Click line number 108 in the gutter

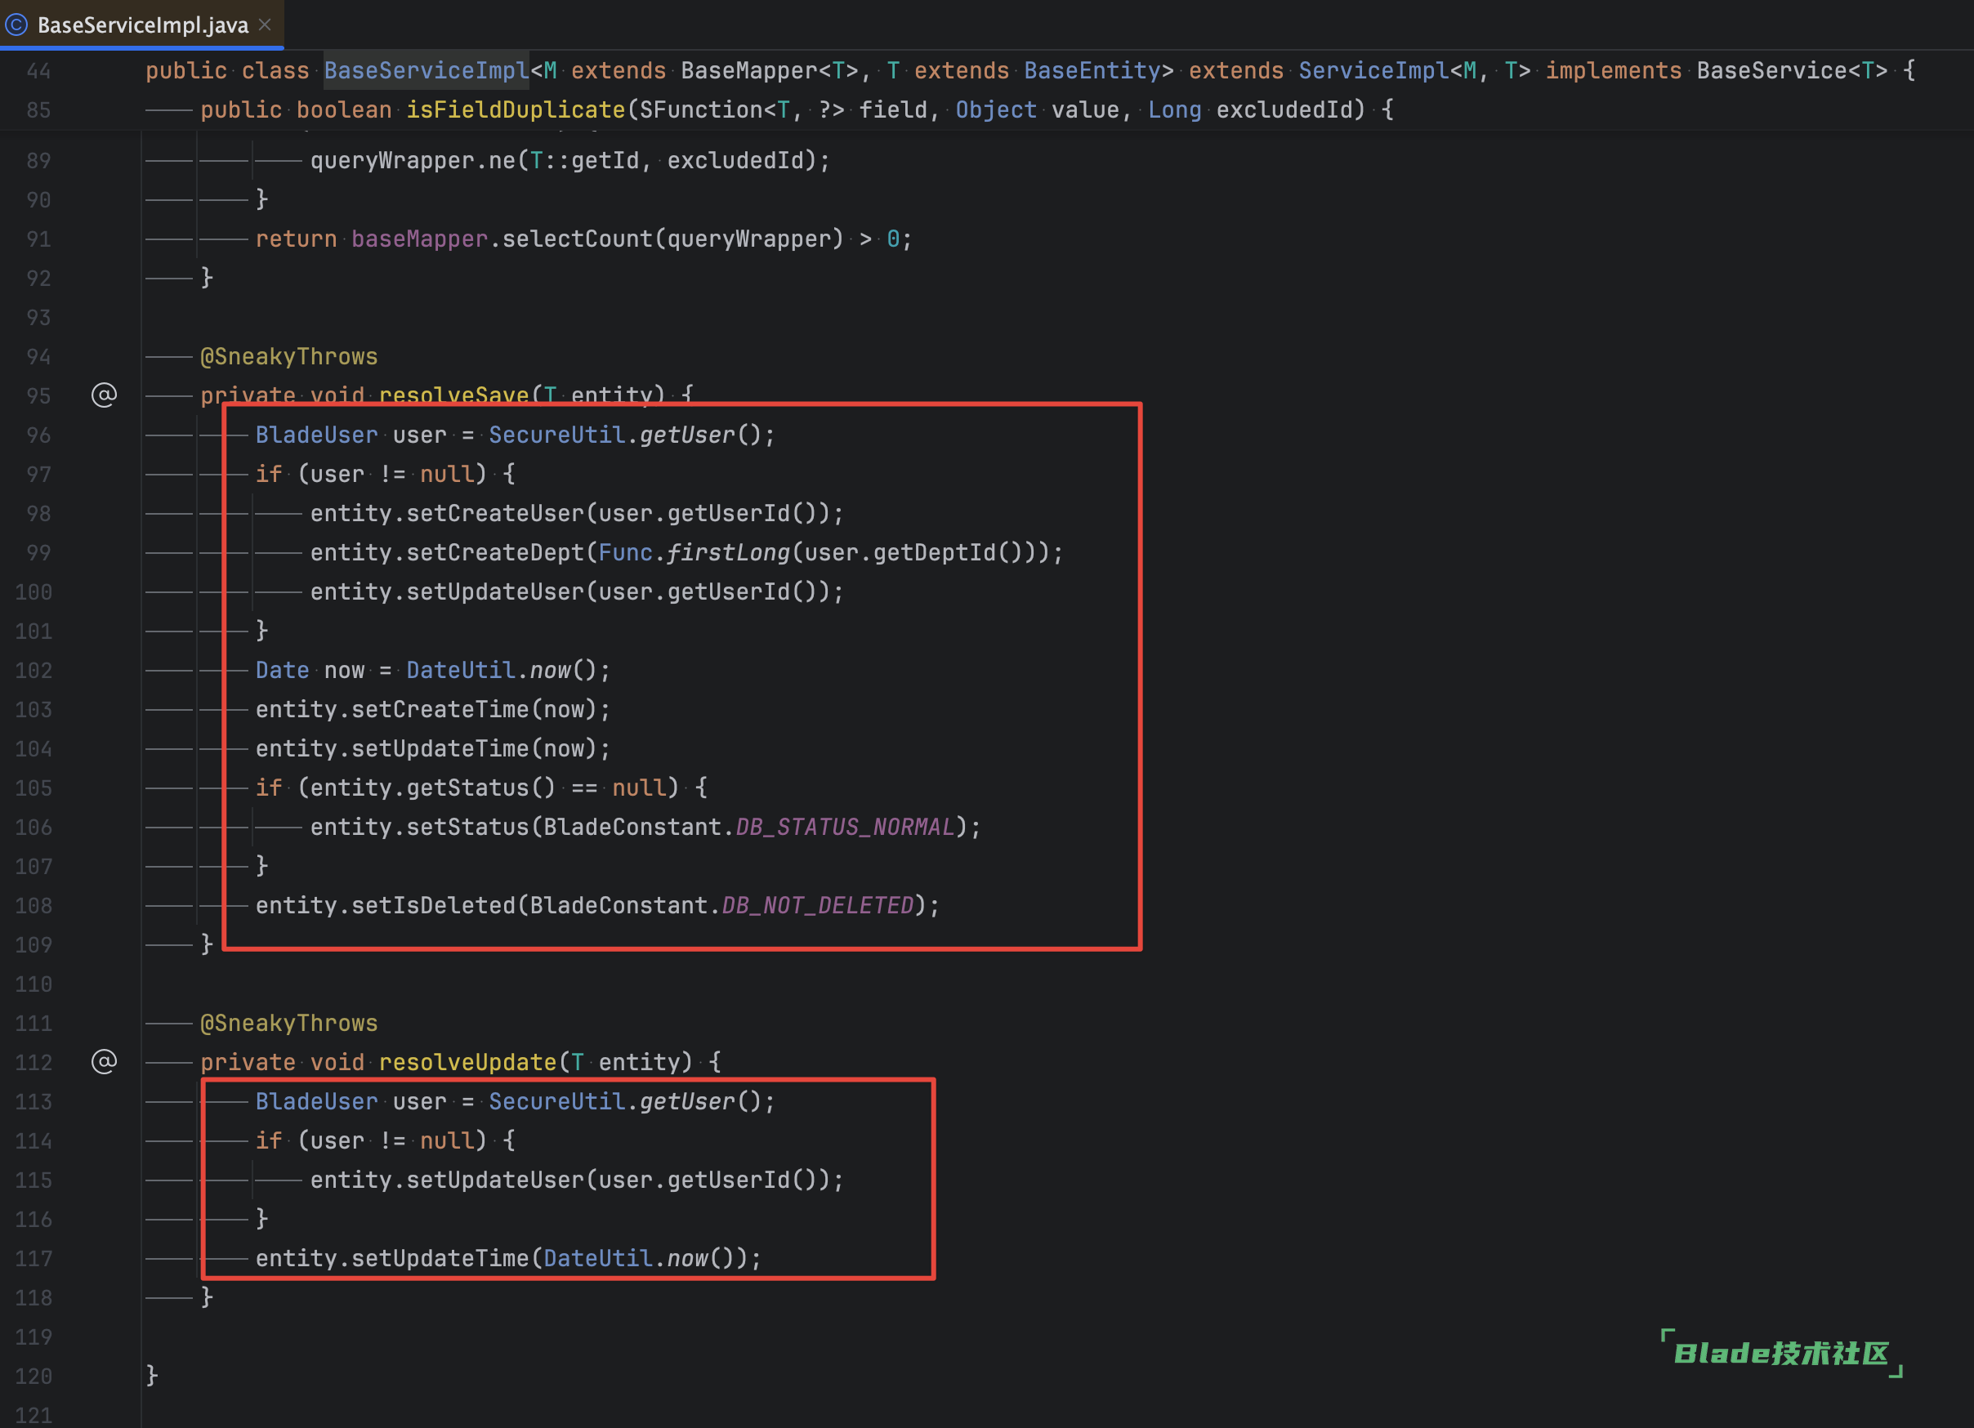click(x=34, y=906)
